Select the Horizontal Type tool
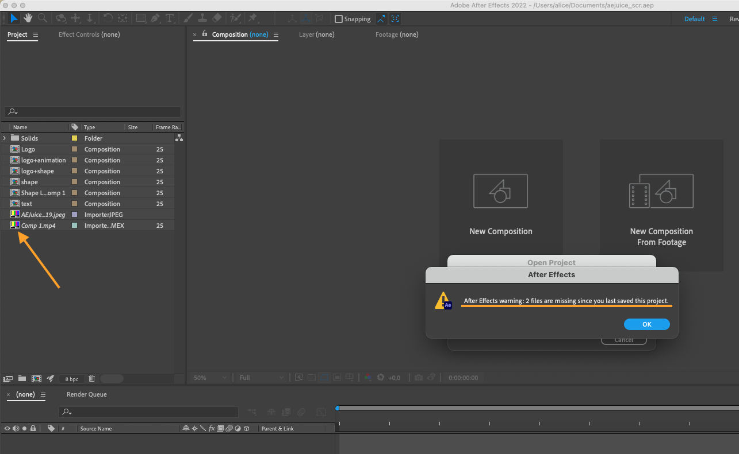This screenshot has width=739, height=454. [170, 18]
